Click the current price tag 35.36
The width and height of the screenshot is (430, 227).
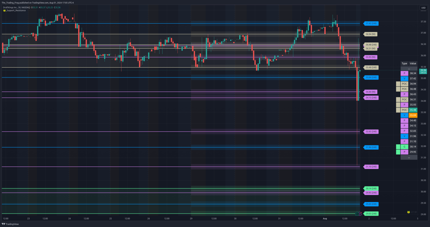point(423,71)
